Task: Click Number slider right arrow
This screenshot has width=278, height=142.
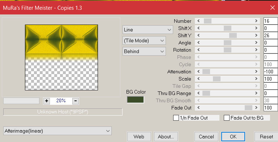Action: click(256, 21)
